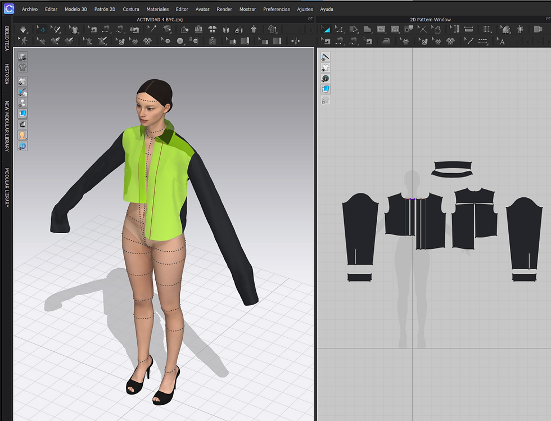
Task: Click the Button tool in 3D toolbar
Action: pyautogui.click(x=180, y=41)
